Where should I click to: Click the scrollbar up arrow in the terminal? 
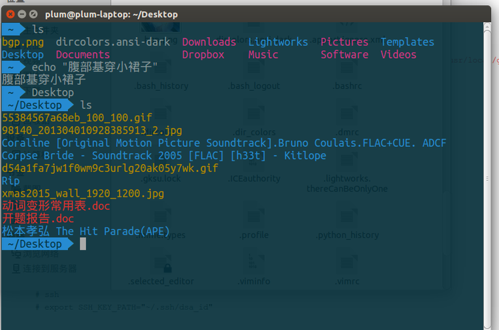(487, 27)
